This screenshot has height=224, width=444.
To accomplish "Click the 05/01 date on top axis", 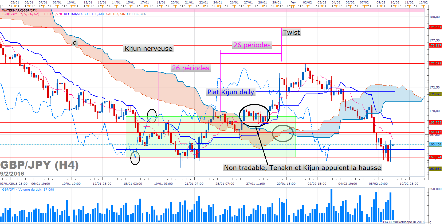I will tap(15, 2).
